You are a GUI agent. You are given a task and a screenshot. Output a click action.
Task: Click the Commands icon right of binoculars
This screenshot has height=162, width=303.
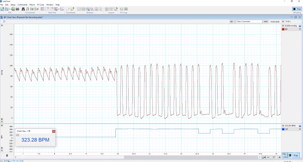(28, 9)
